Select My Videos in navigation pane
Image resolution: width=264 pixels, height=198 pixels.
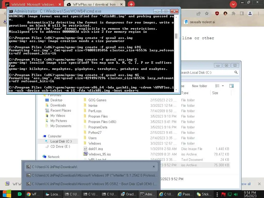coord(55,116)
